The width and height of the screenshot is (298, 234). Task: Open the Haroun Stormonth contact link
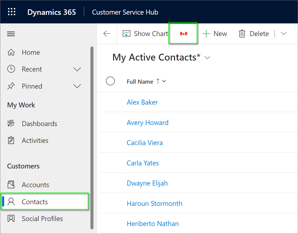[x=154, y=203]
